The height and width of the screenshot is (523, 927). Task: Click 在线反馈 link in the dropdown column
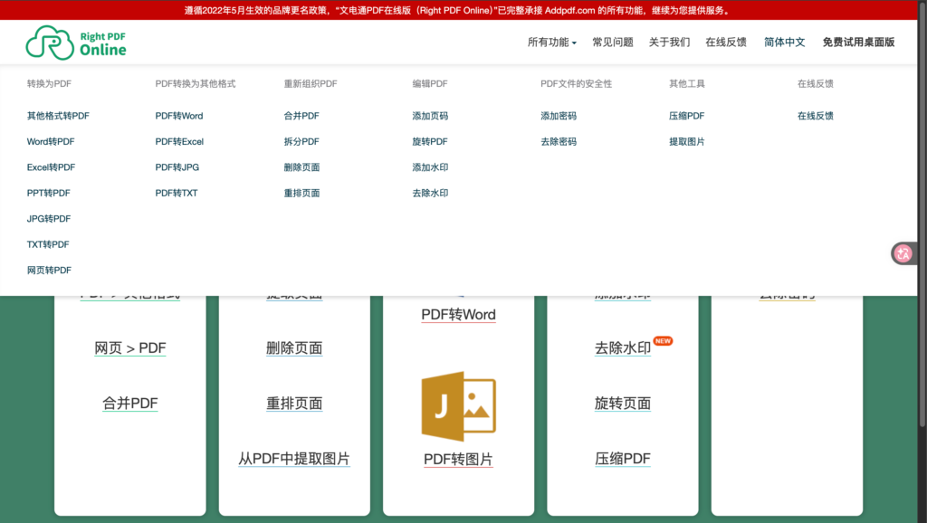point(816,116)
